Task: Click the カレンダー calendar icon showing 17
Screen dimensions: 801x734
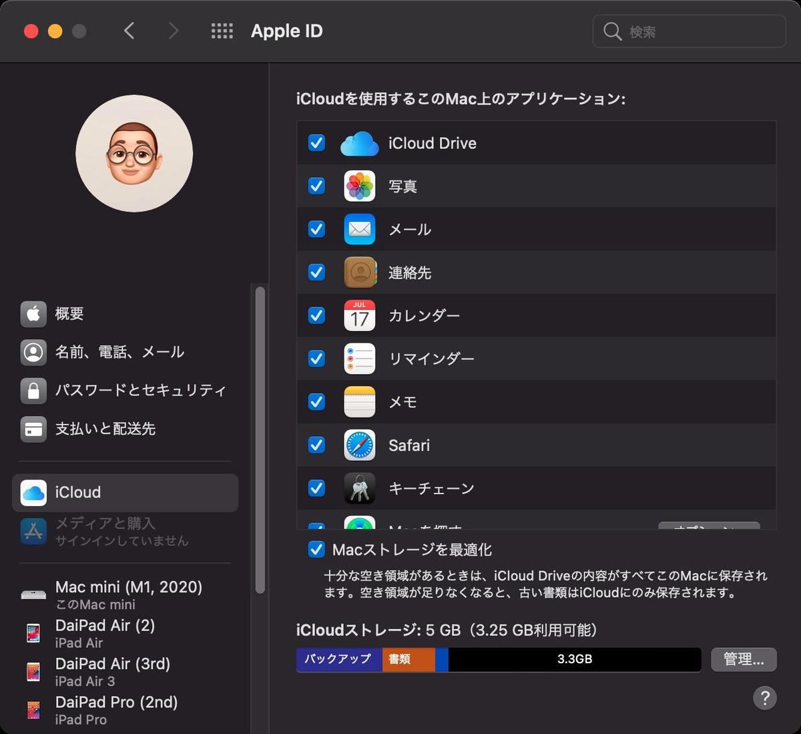Action: pyautogui.click(x=359, y=315)
